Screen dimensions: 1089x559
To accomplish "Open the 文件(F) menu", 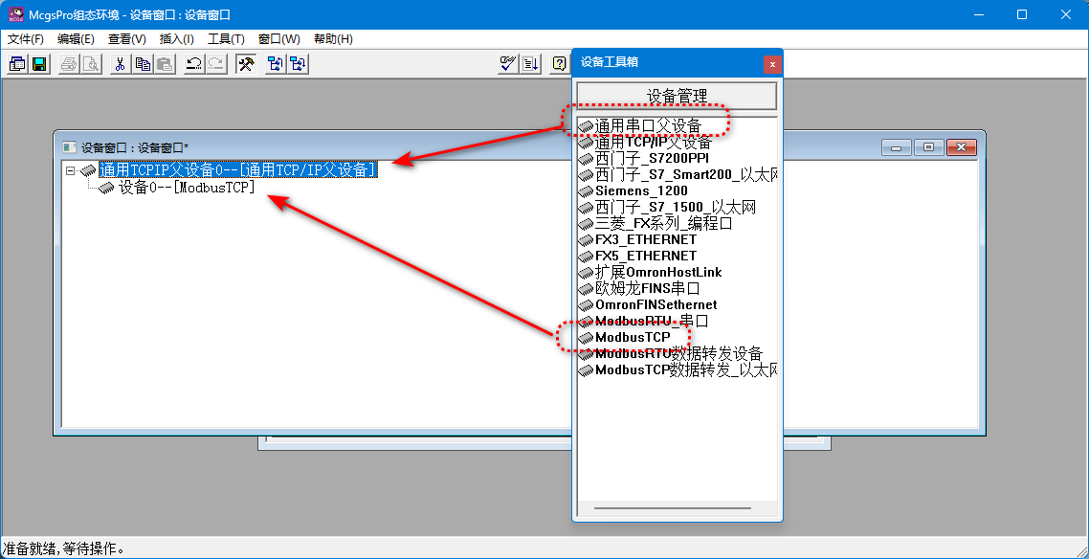I will (26, 39).
